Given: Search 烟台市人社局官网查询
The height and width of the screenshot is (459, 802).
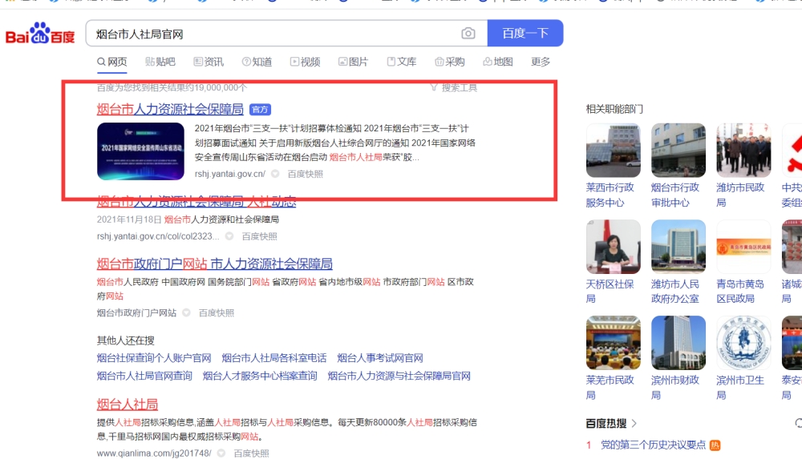Looking at the screenshot, I should tap(144, 376).
